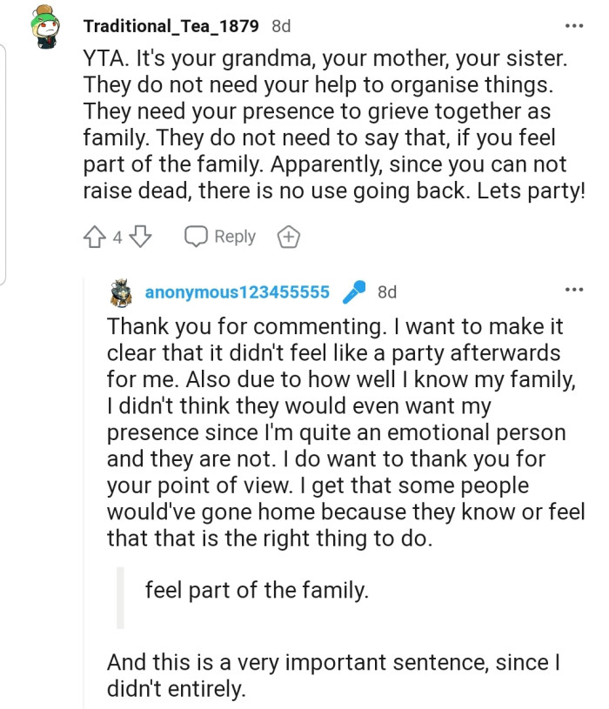
Task: Open three-dot menu on Traditional_Tea_1879's comment
Action: (574, 26)
